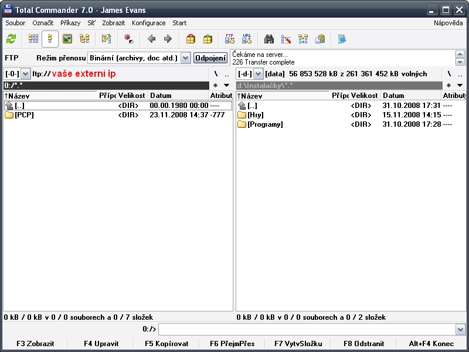Click F8 Odstranit button
The height and width of the screenshot is (352, 469).
coord(363,344)
